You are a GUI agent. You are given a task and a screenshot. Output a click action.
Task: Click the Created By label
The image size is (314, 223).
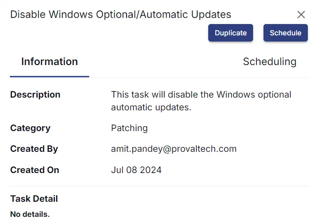pos(34,149)
